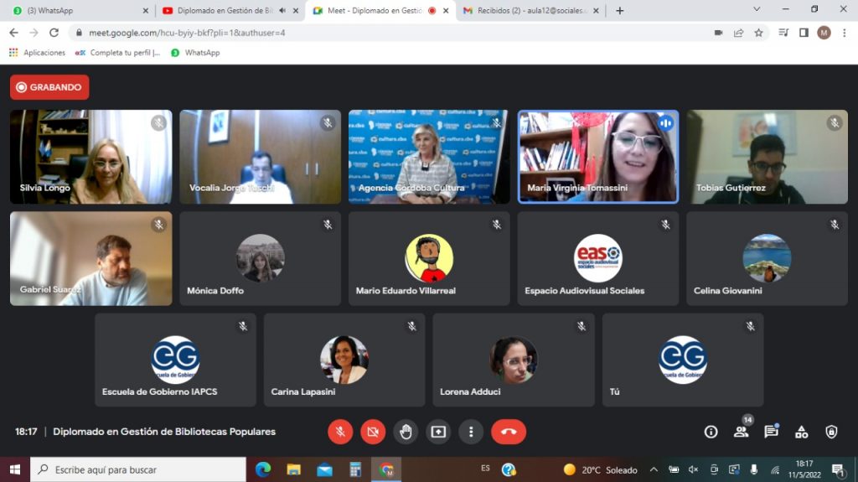Toggle the camera on/off button

click(373, 432)
